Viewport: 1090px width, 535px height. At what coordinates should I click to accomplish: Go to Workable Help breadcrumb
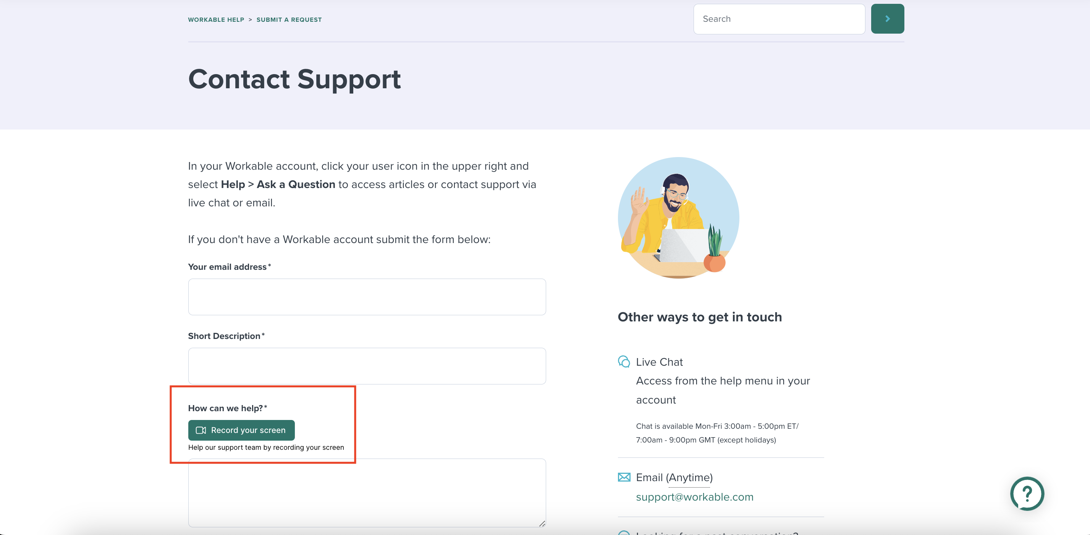click(216, 20)
